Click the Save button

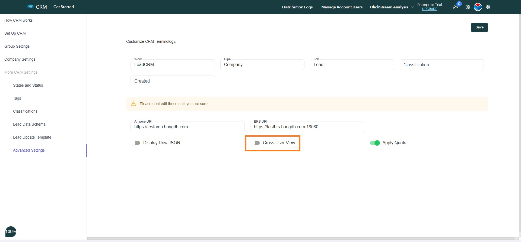[x=479, y=27]
